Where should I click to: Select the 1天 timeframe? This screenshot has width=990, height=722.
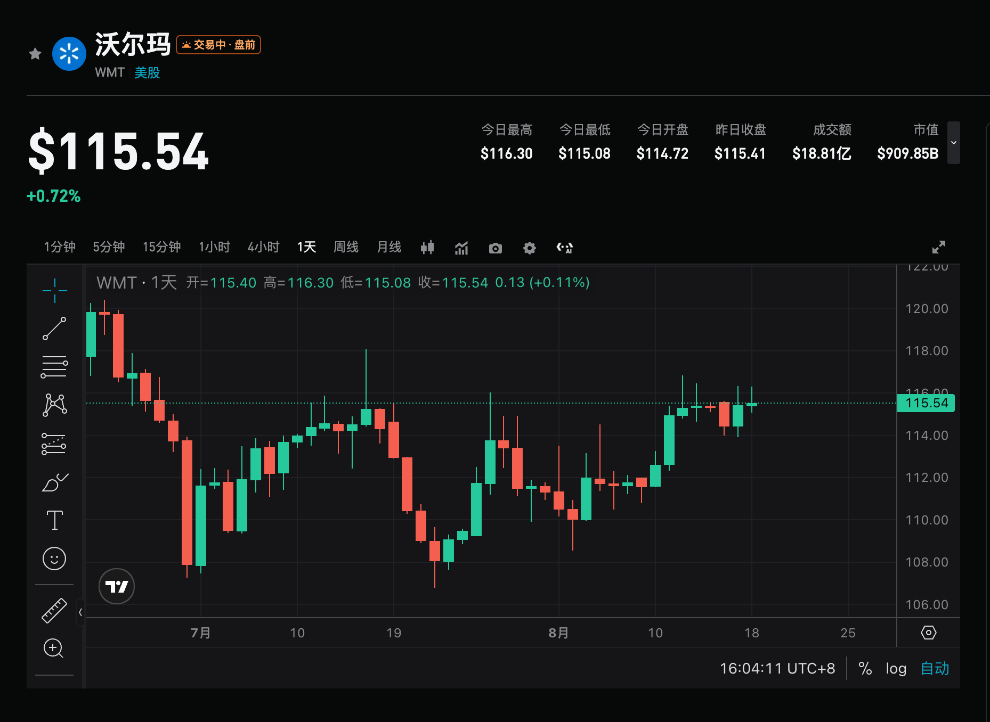tap(306, 247)
